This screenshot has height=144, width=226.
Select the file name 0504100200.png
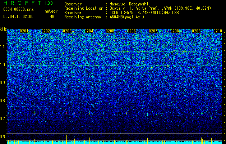point(18,10)
